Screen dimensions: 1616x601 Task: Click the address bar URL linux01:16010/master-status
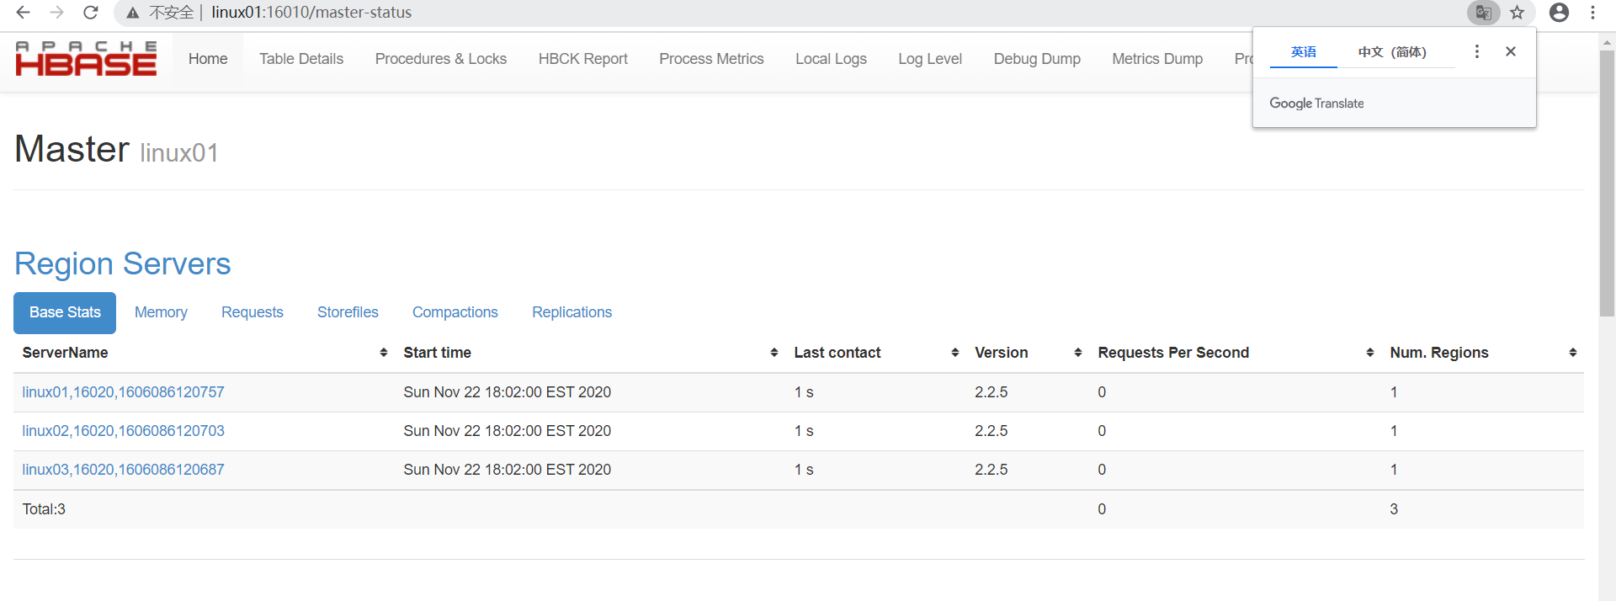[x=311, y=13]
